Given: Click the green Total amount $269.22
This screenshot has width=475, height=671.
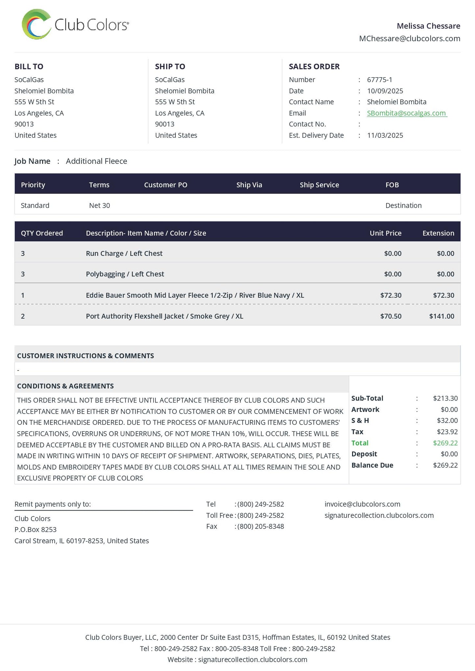Looking at the screenshot, I should click(445, 443).
